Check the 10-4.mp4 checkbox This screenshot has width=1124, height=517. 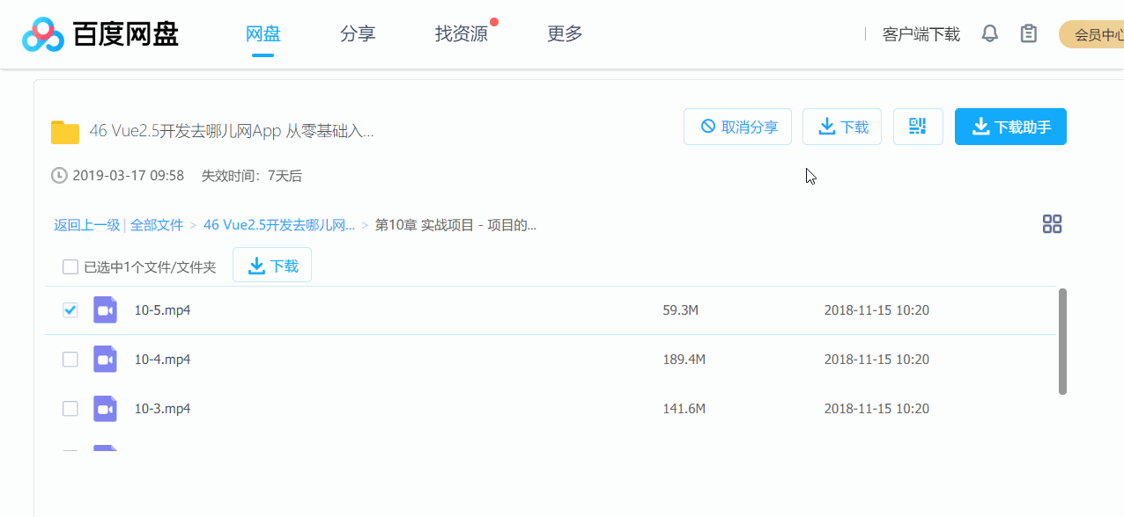(70, 360)
